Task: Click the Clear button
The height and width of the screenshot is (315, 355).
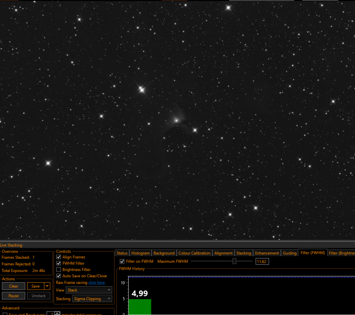Action: (x=13, y=286)
